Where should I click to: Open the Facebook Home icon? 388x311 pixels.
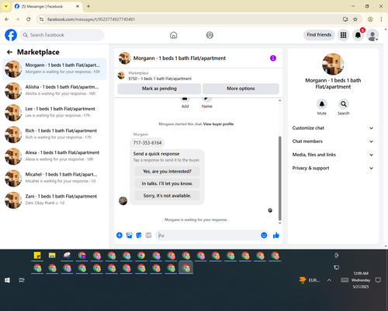(174, 35)
